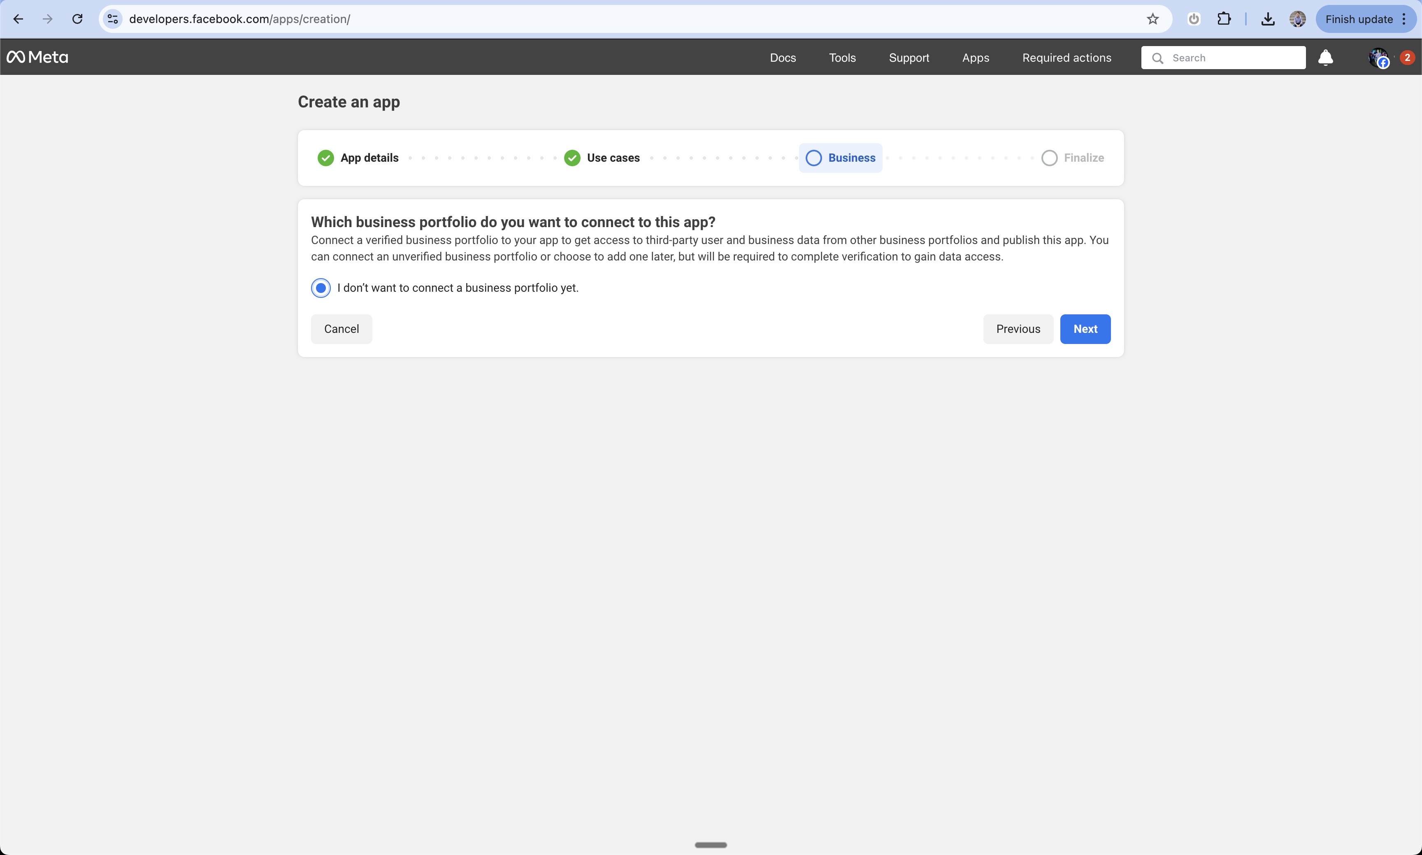Select the Finalize step
Viewport: 1422px width, 855px height.
pos(1072,158)
